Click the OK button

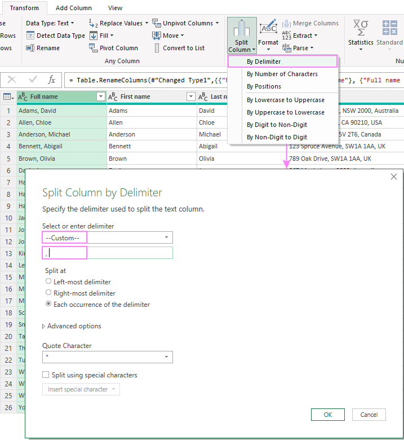tap(328, 415)
